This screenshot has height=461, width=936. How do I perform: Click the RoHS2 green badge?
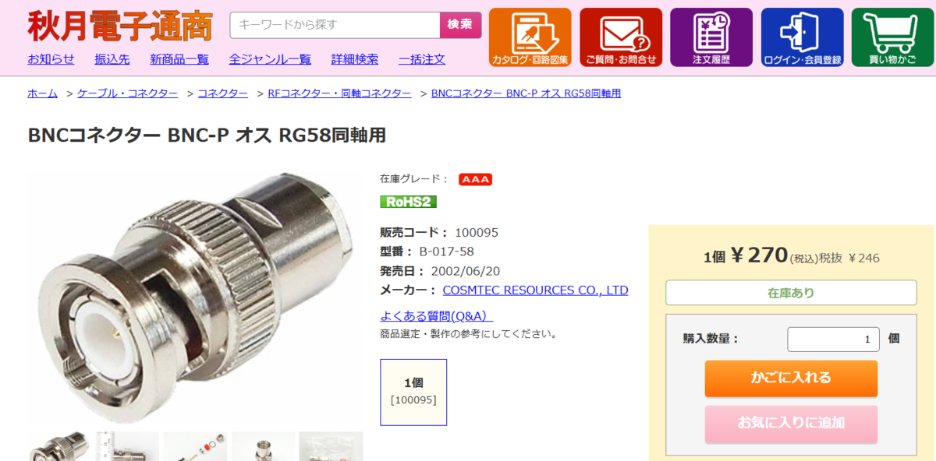click(x=408, y=202)
